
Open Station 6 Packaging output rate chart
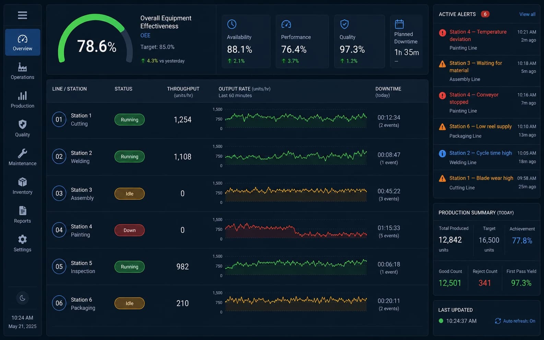pos(296,303)
